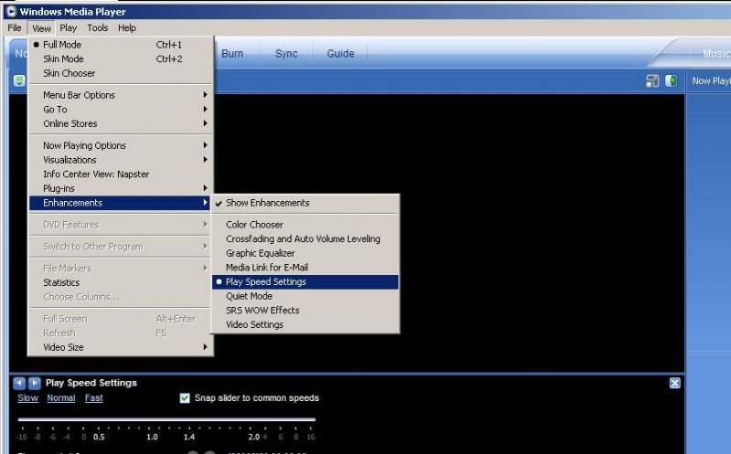Open the Play menu
The image size is (731, 454).
68,28
